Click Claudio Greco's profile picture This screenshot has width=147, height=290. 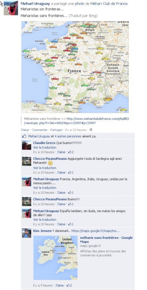click(27, 145)
